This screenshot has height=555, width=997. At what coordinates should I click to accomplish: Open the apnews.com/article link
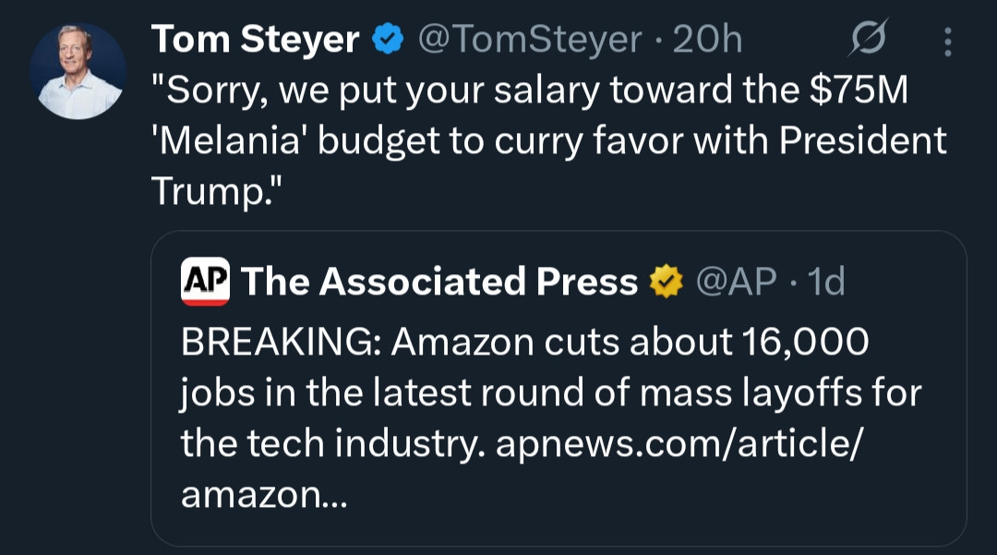click(680, 444)
